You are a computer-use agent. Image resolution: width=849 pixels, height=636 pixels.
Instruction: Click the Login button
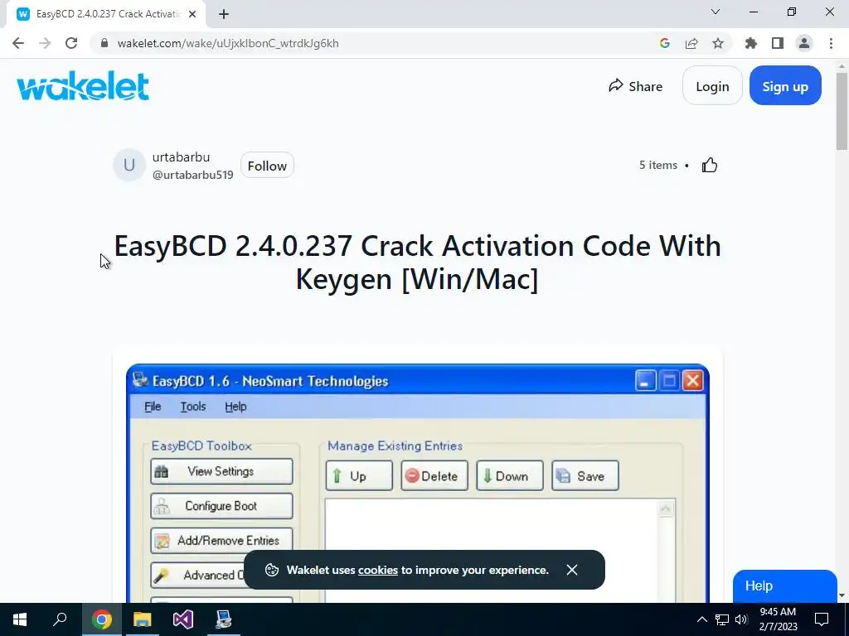click(x=712, y=86)
